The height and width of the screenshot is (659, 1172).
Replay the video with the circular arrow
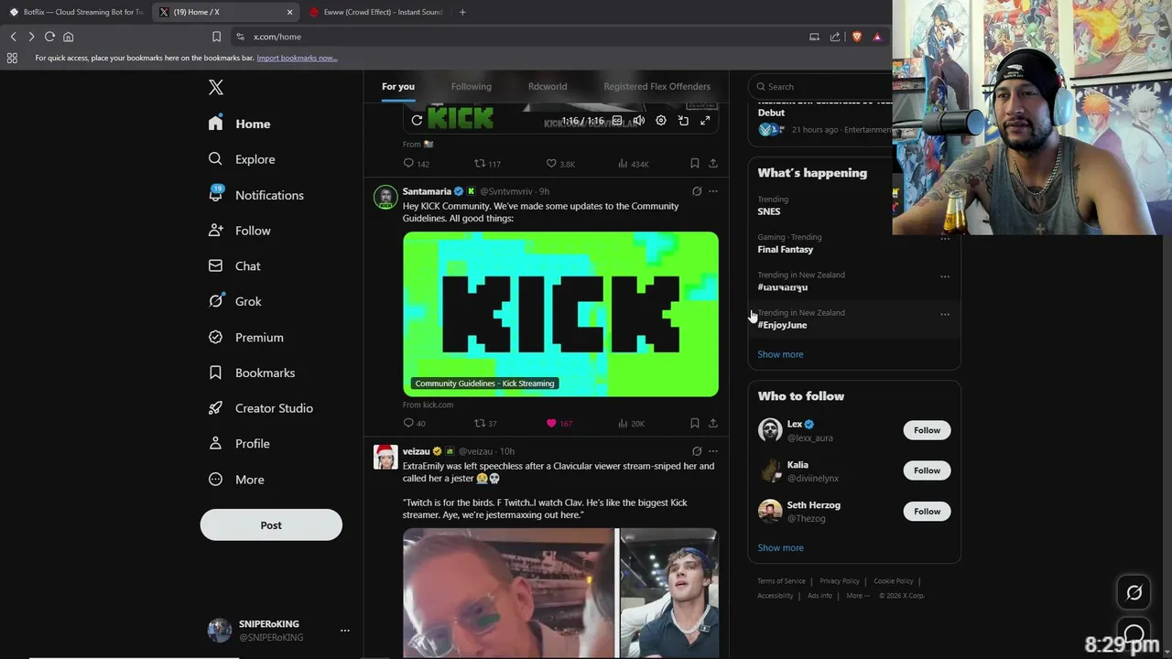tap(417, 120)
